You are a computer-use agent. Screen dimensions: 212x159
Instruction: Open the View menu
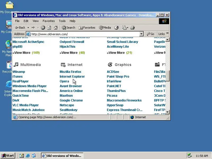tap(36, 21)
